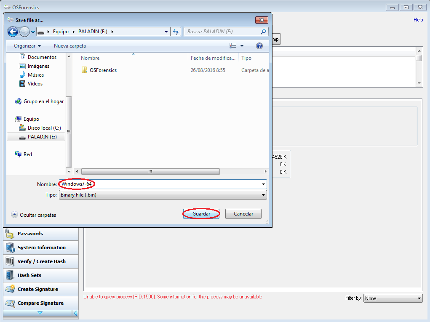
Task: Click the back navigation arrow
Action: click(x=13, y=32)
